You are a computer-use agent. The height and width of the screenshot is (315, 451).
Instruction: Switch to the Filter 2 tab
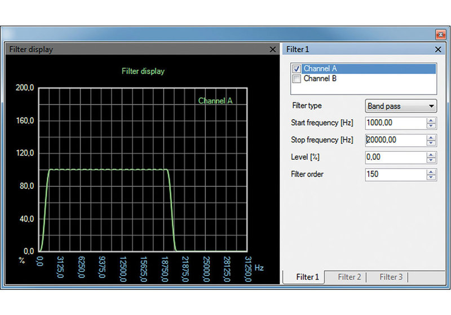point(349,277)
